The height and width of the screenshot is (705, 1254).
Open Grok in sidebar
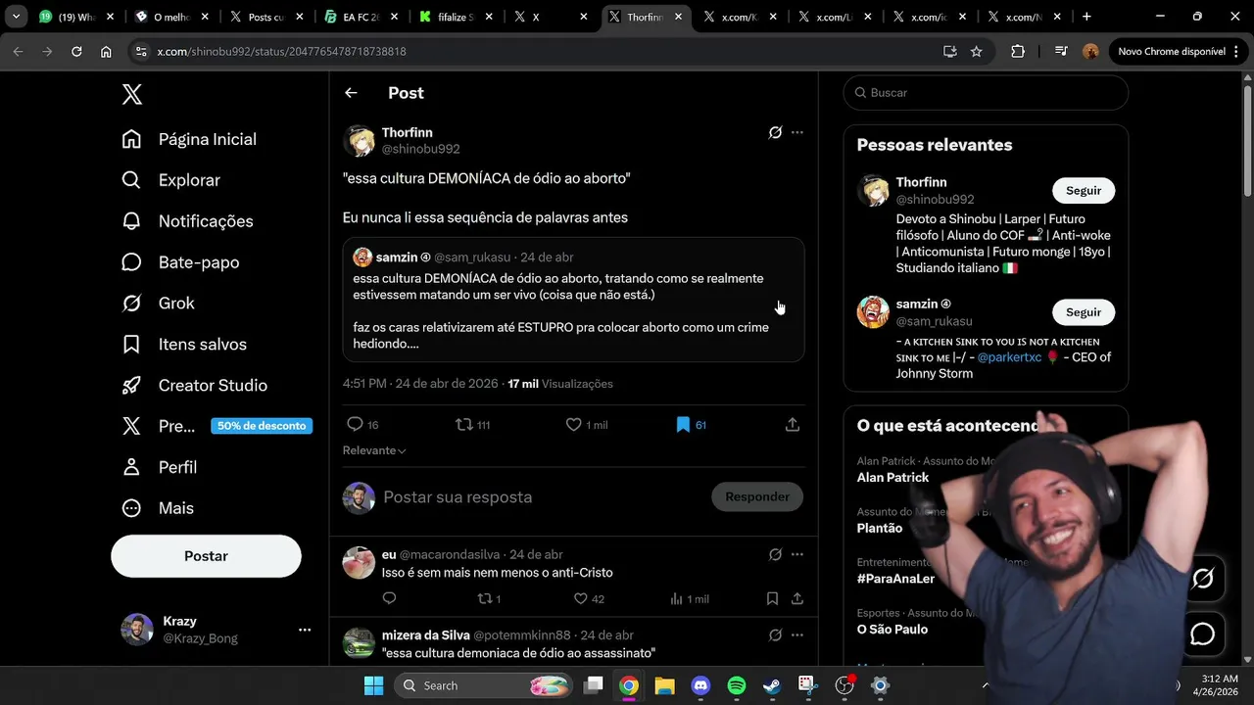[x=158, y=304]
